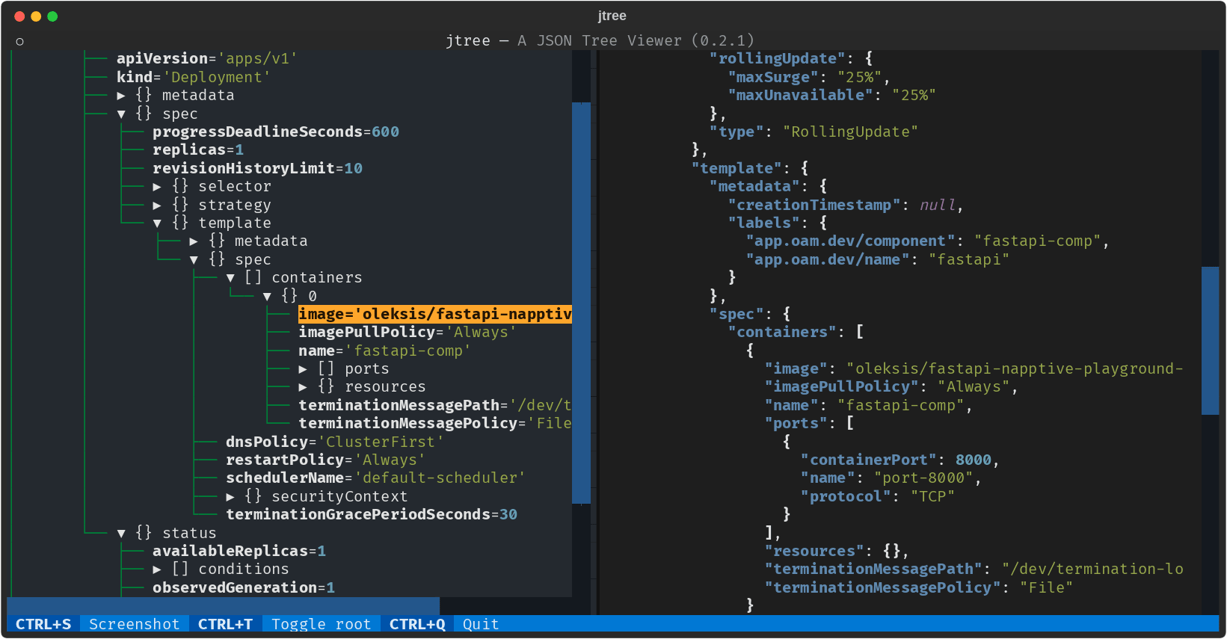Select schedulerName='default-scheduler' row

(x=376, y=478)
